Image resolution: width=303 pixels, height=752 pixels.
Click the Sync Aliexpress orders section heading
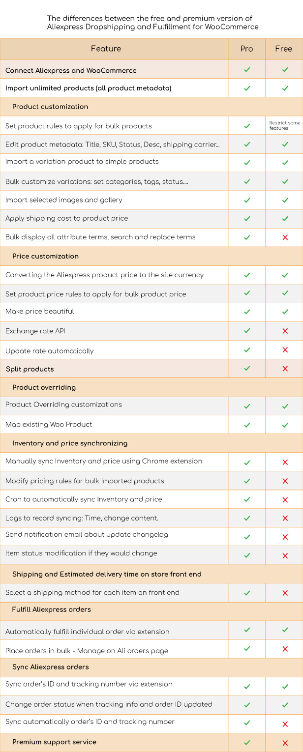coord(51,667)
